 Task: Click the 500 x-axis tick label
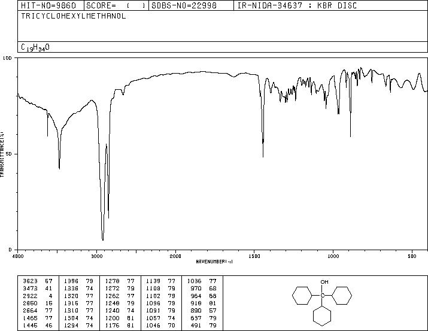pos(412,256)
